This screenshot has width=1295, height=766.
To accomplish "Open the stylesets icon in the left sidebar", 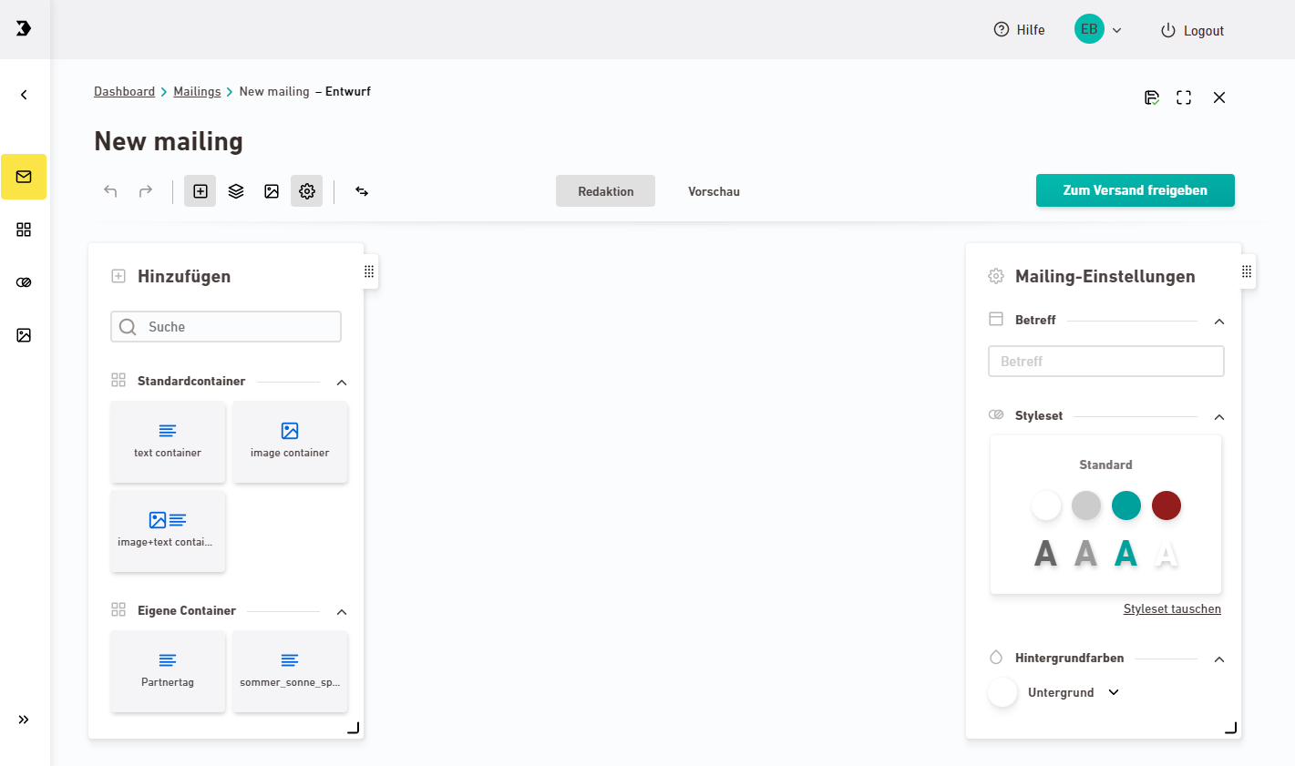I will click(x=24, y=282).
